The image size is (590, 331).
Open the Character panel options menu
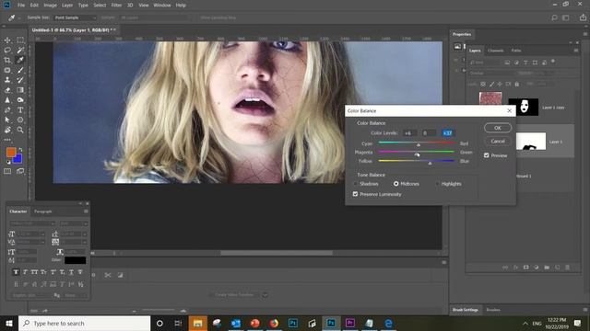click(x=86, y=211)
